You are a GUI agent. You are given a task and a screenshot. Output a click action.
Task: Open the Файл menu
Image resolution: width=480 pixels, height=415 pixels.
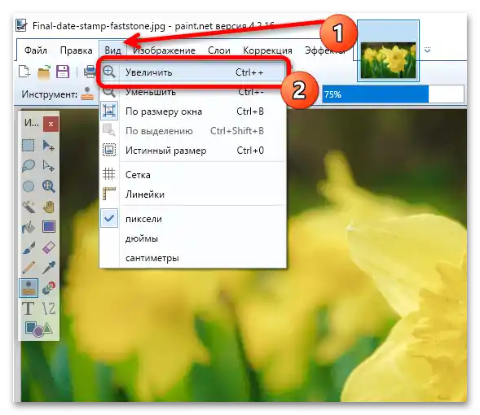(x=36, y=50)
